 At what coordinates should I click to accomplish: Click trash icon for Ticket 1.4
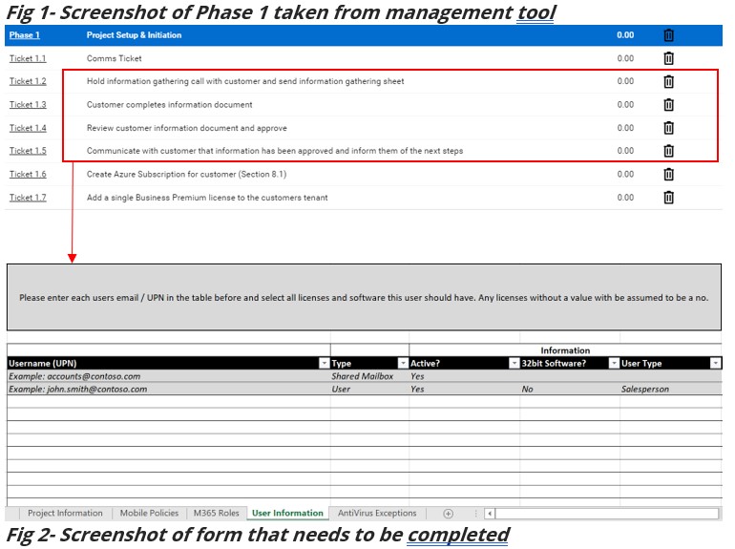(668, 128)
